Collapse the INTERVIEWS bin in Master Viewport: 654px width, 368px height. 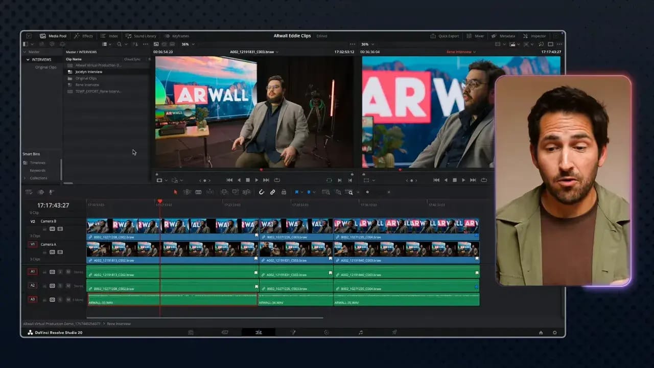pyautogui.click(x=28, y=60)
